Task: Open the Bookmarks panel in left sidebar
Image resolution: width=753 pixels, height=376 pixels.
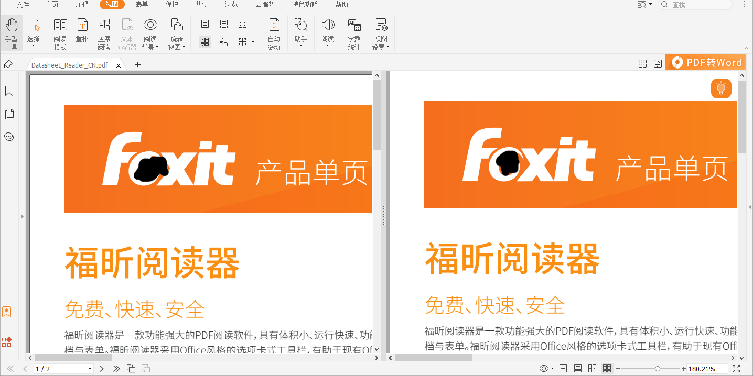Action: pos(9,91)
